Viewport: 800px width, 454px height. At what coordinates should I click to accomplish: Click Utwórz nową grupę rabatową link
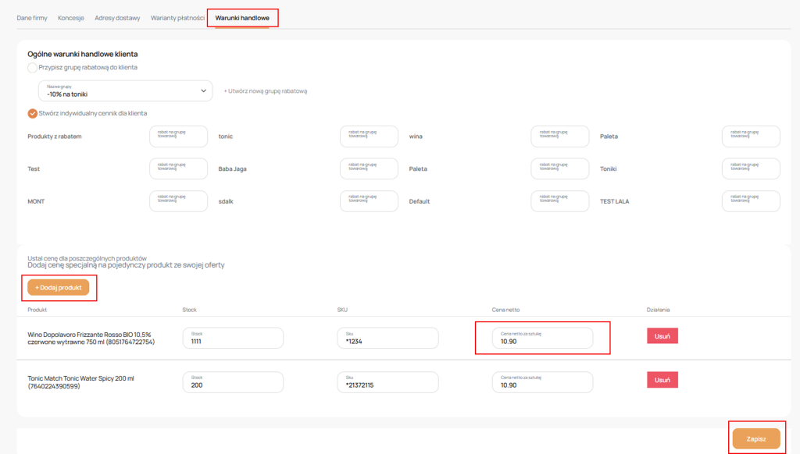(x=265, y=91)
